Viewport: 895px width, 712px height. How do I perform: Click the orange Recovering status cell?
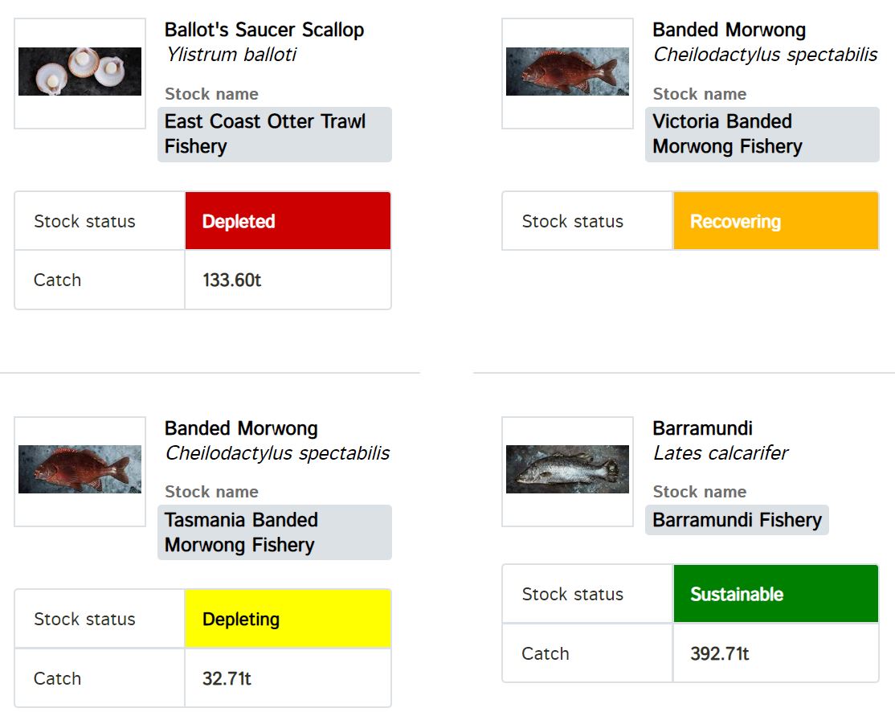pyautogui.click(x=776, y=221)
